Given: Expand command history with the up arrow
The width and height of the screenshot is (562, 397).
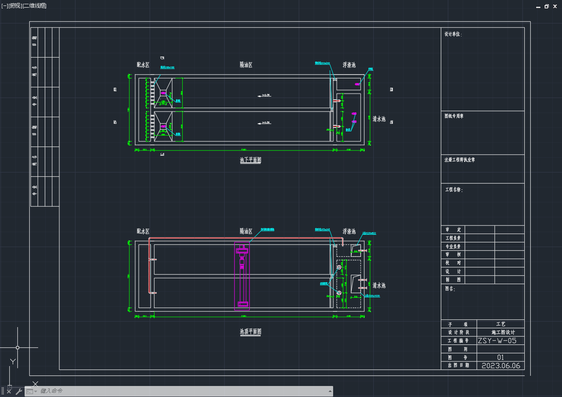Looking at the screenshot, I should (x=330, y=391).
